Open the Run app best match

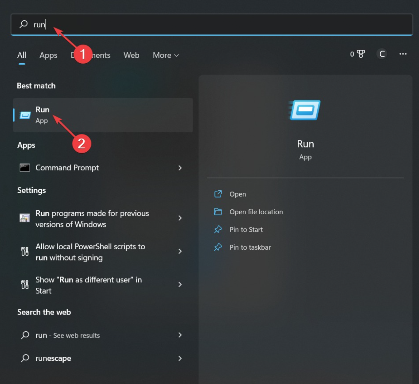103,115
